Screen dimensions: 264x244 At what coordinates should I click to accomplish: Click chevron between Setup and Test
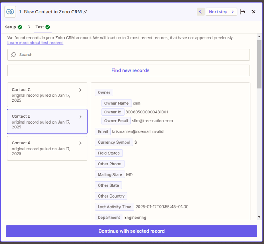click(x=29, y=27)
